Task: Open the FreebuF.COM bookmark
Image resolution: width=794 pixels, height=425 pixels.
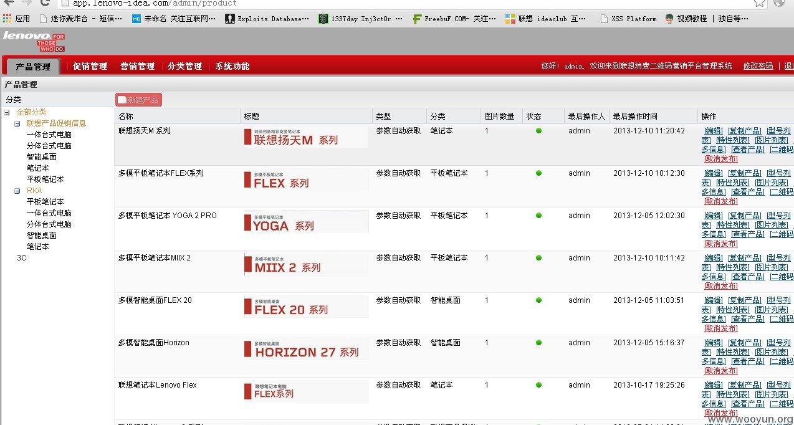Action: pyautogui.click(x=454, y=19)
